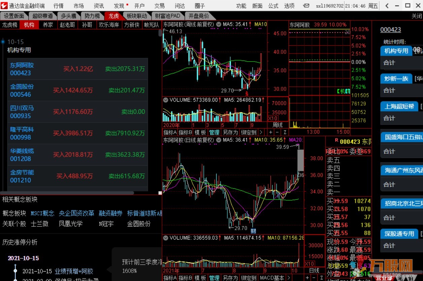The width and height of the screenshot is (423, 281).
Task: Zoom out weekly chart with minus button
Action: click(x=278, y=132)
